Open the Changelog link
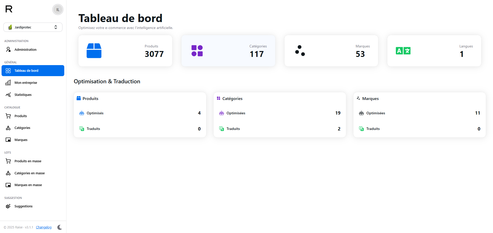Screen dimensions: 493x233 pyautogui.click(x=44, y=227)
